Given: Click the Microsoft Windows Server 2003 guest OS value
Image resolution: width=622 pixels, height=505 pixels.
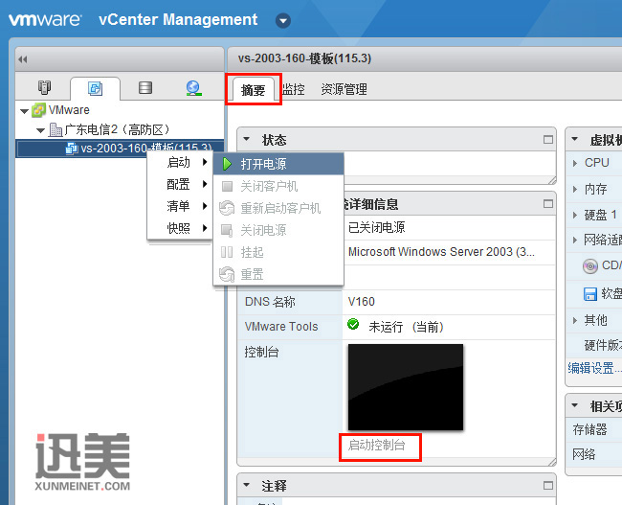Looking at the screenshot, I should click(x=441, y=251).
